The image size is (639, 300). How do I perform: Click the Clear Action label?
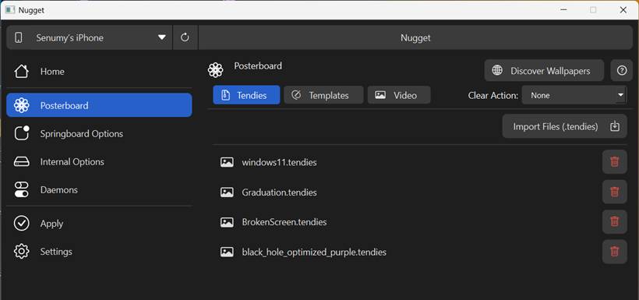(492, 95)
